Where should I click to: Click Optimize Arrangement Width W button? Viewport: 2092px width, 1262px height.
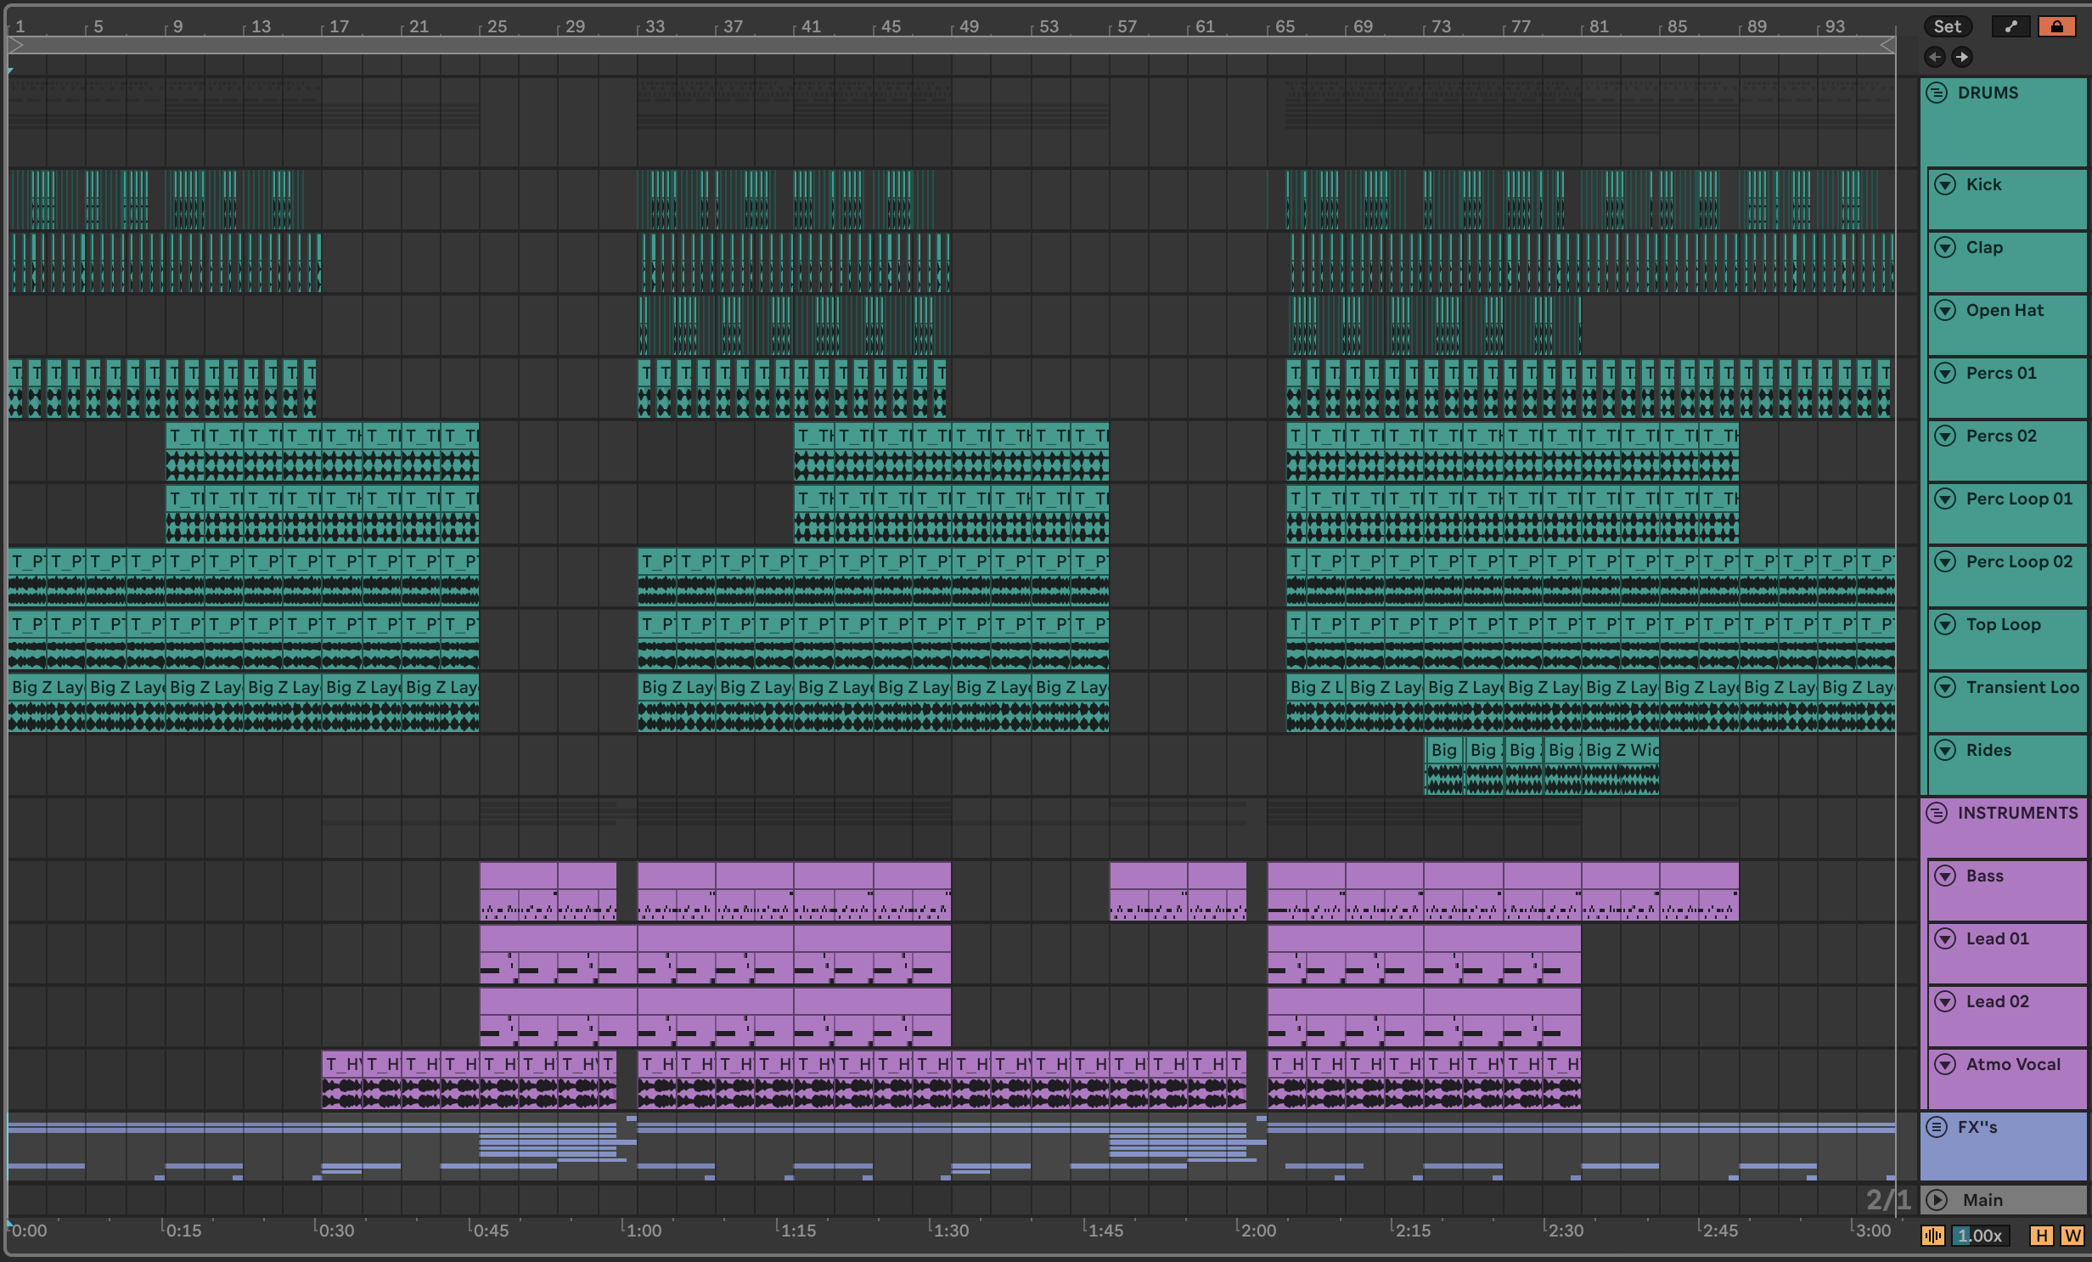[x=2072, y=1236]
